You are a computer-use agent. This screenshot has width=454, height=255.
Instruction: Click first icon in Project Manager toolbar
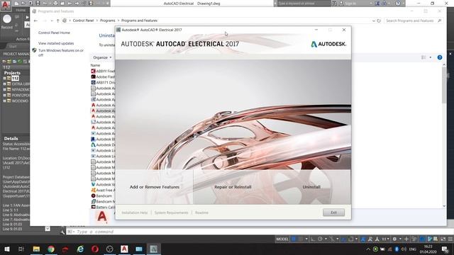click(x=4, y=62)
